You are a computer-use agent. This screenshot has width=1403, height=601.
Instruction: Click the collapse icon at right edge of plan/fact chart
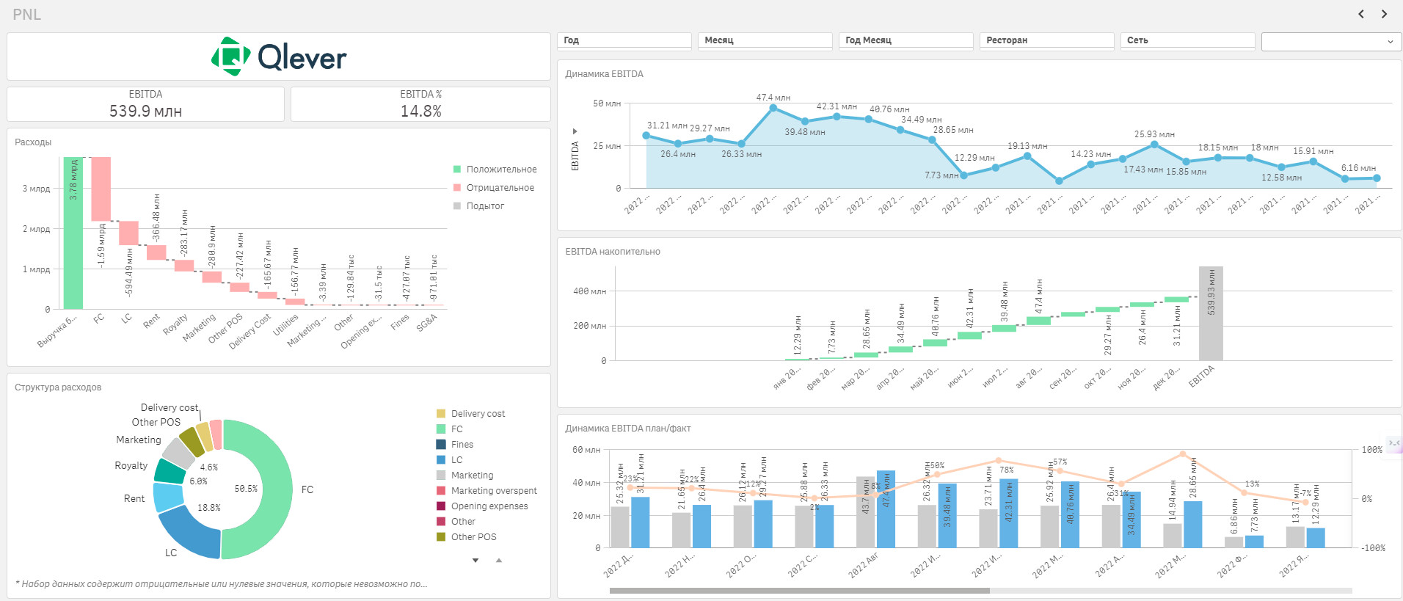pyautogui.click(x=1394, y=442)
